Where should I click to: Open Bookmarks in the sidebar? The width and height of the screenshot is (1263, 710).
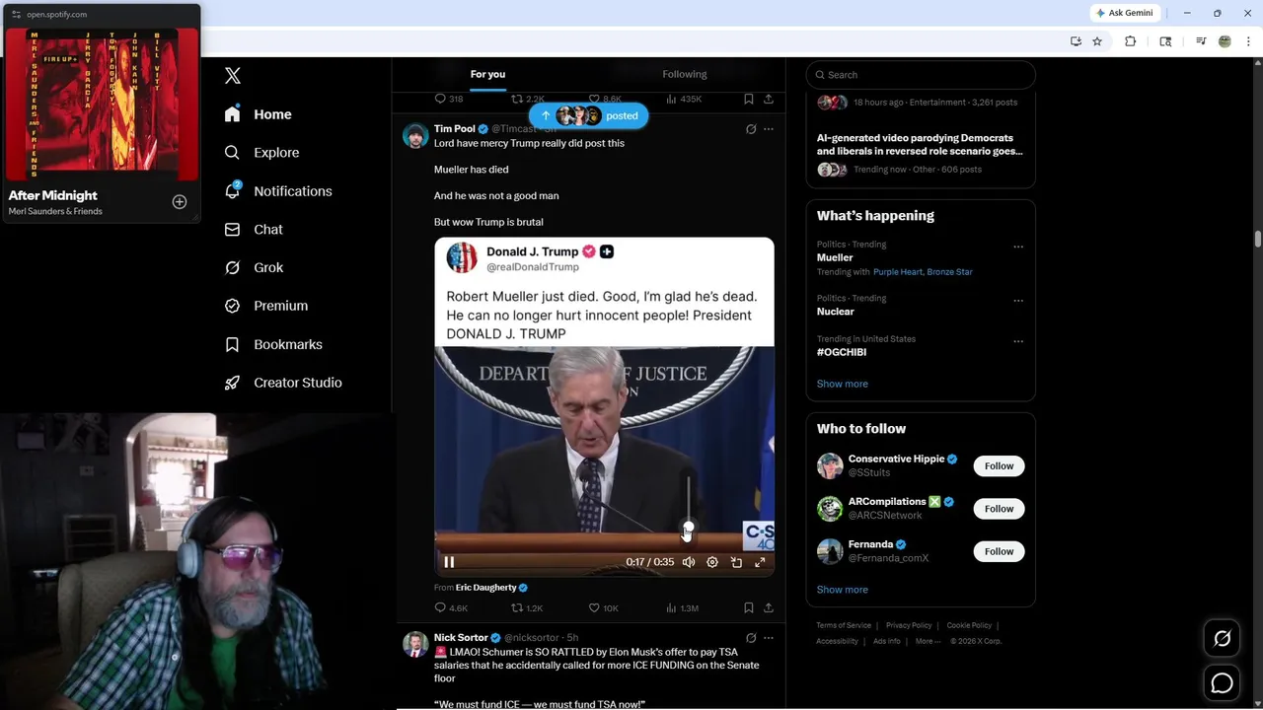point(273,344)
